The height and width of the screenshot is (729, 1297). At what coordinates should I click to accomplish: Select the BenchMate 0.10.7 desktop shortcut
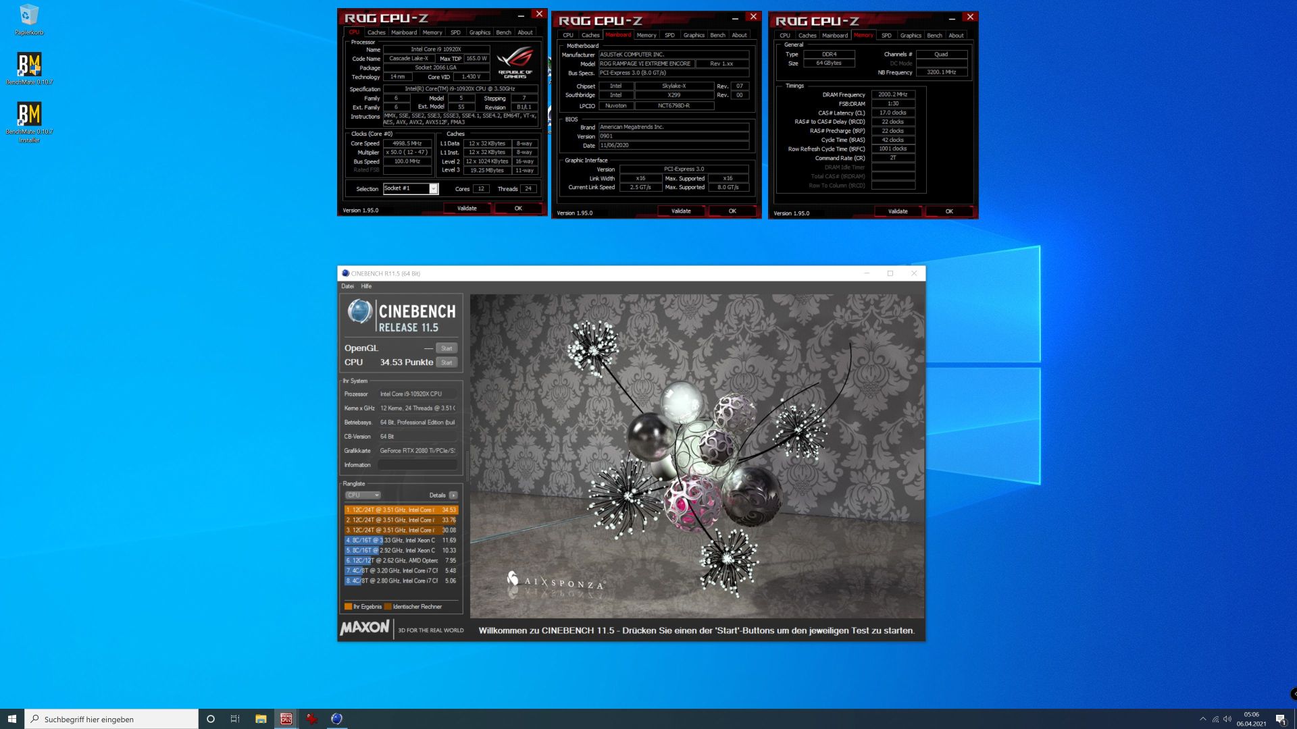(29, 67)
